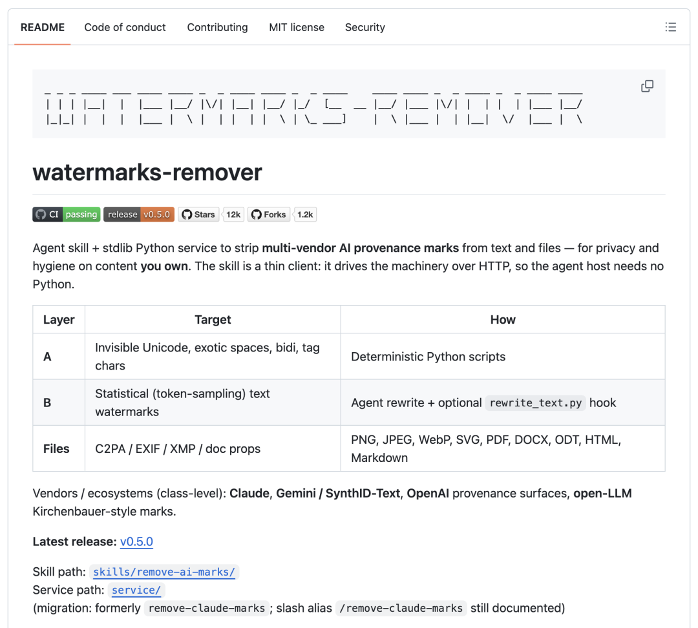Click 'C2PA / EXIF / XMP / doc props' cell
Image resolution: width=698 pixels, height=628 pixels.
(x=213, y=448)
